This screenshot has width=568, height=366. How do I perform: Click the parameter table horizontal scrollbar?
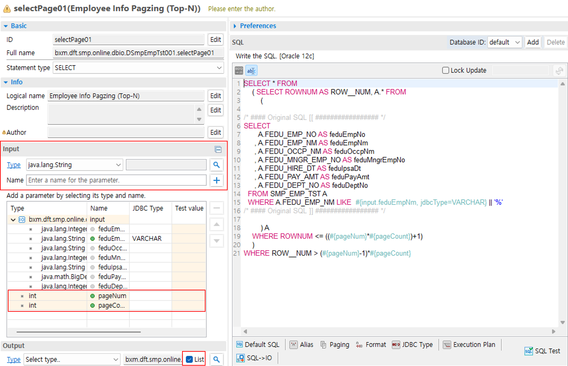coord(78,332)
